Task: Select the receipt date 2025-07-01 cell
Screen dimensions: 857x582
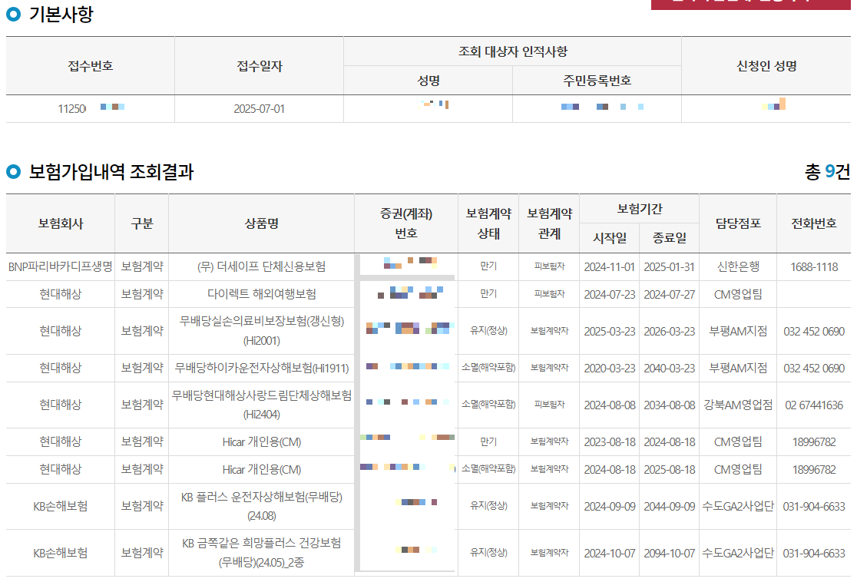Action: [259, 109]
